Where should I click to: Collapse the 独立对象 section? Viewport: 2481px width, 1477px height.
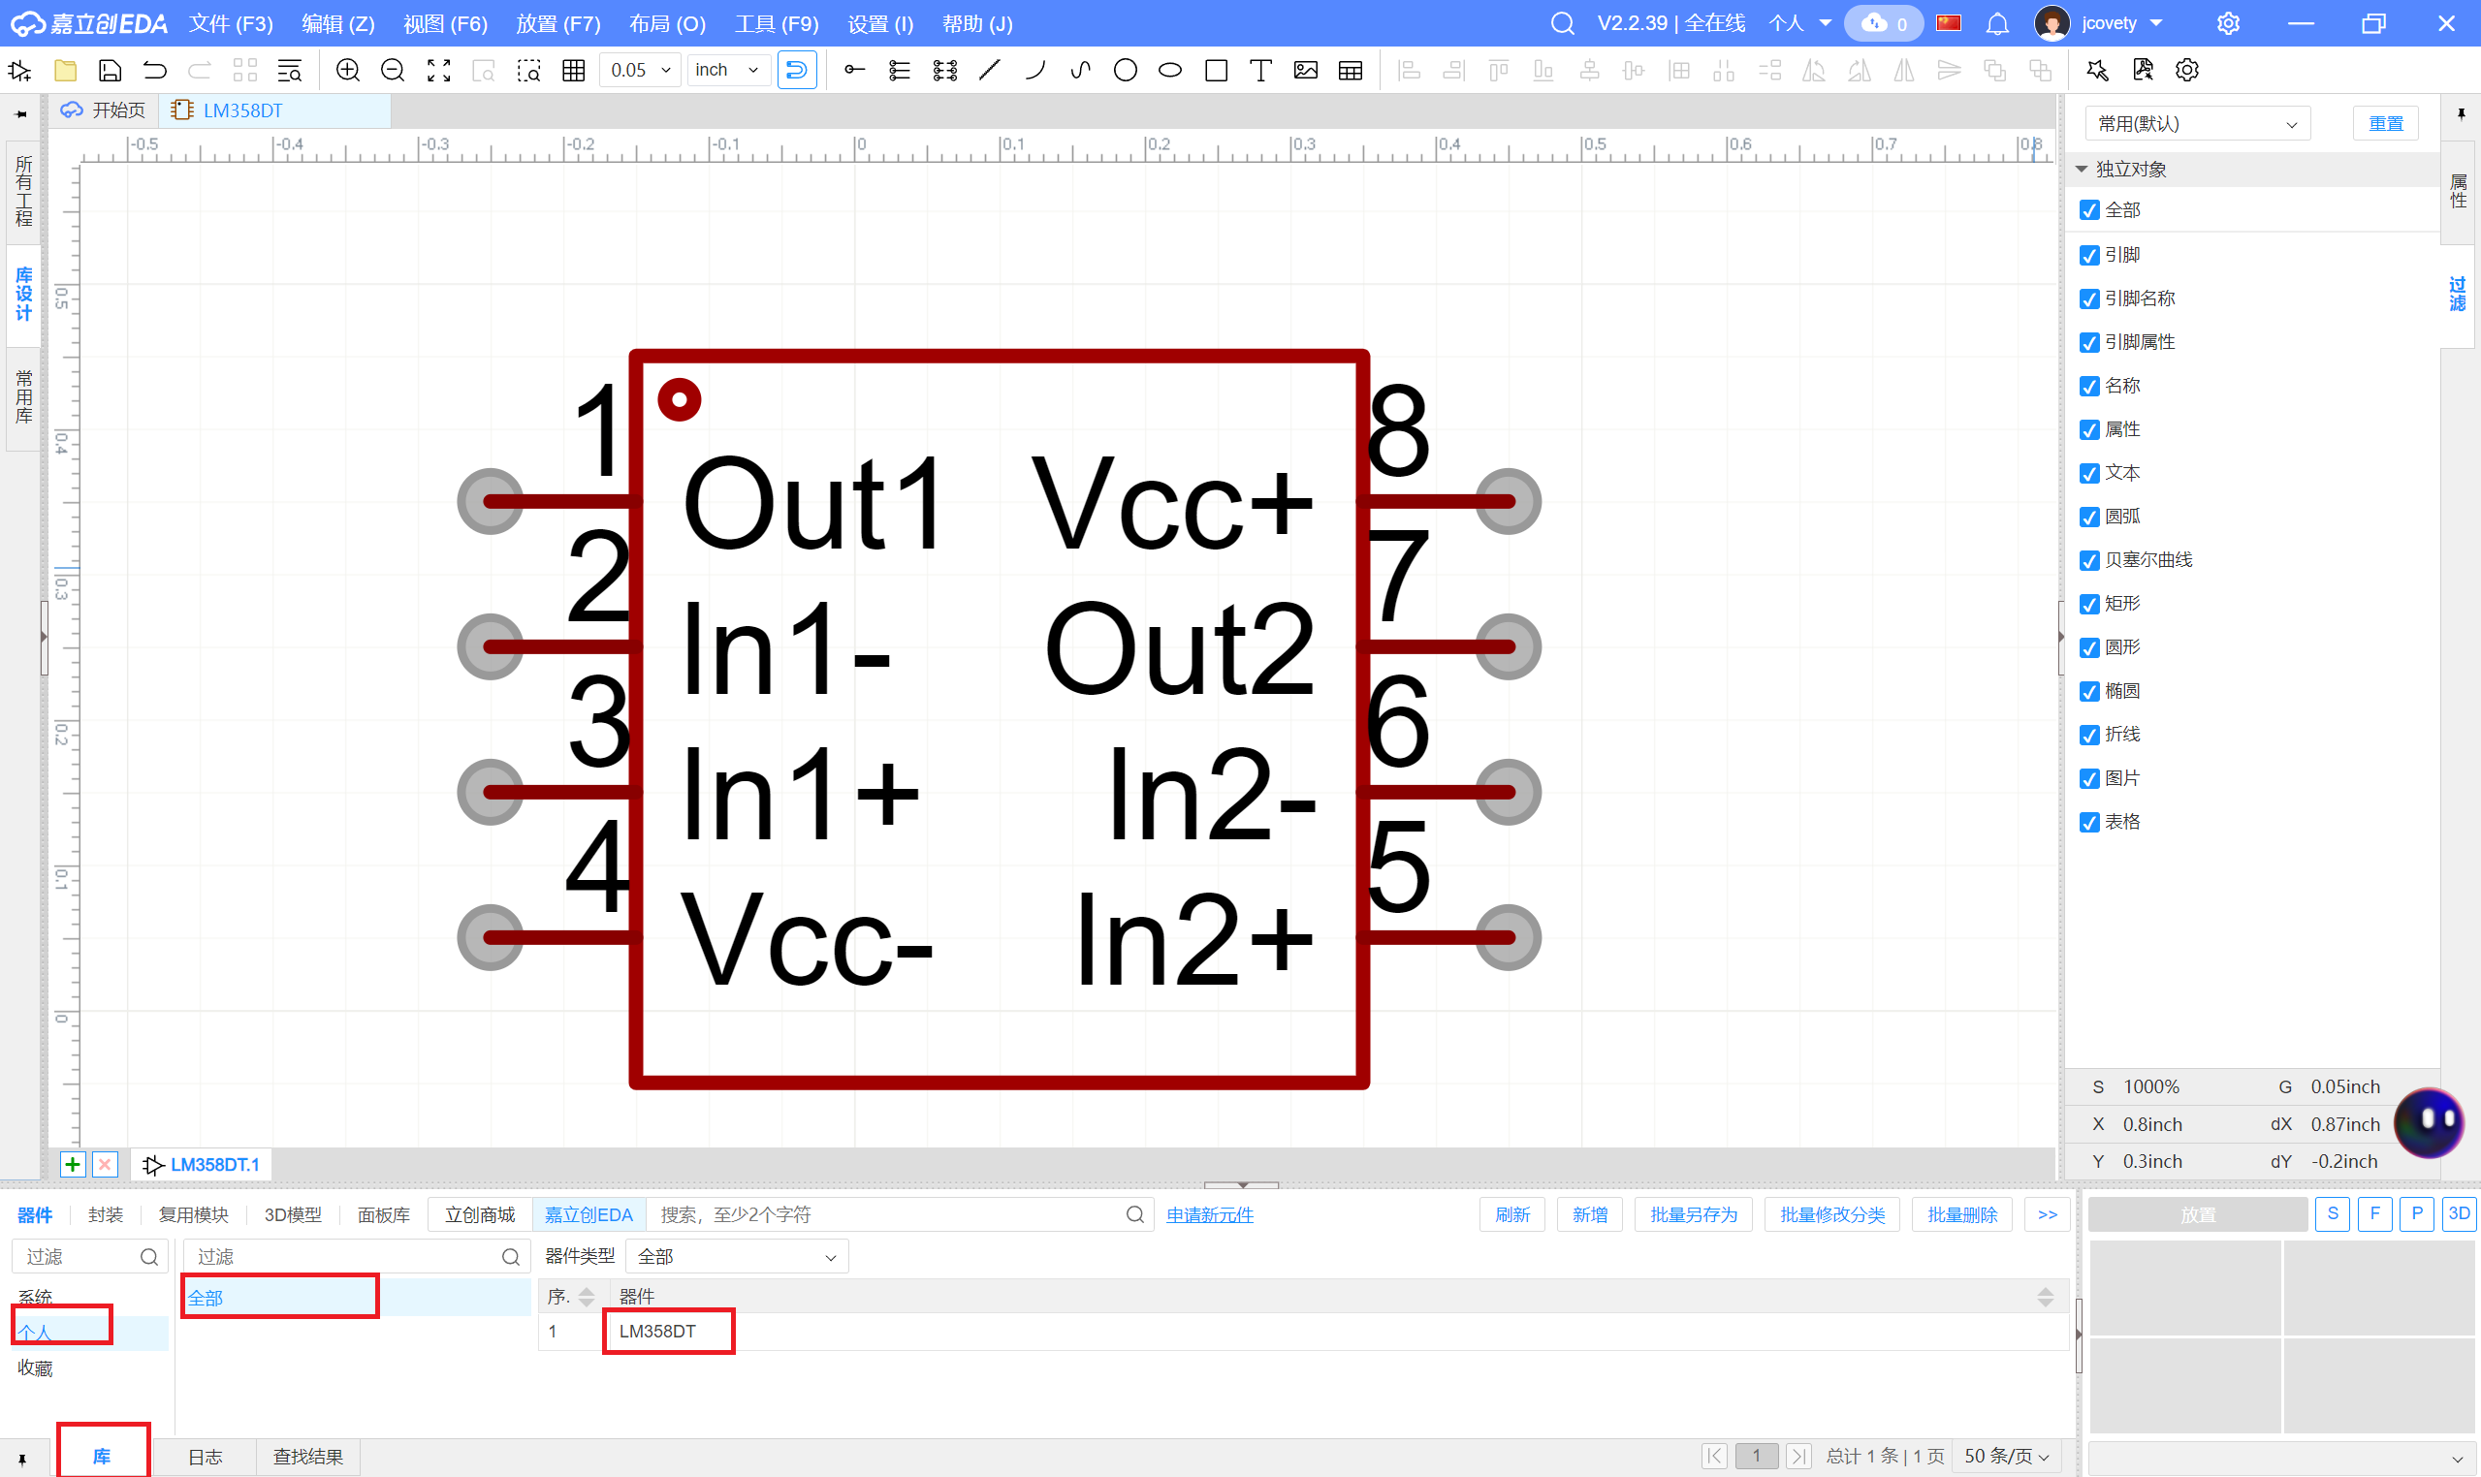(x=2082, y=170)
